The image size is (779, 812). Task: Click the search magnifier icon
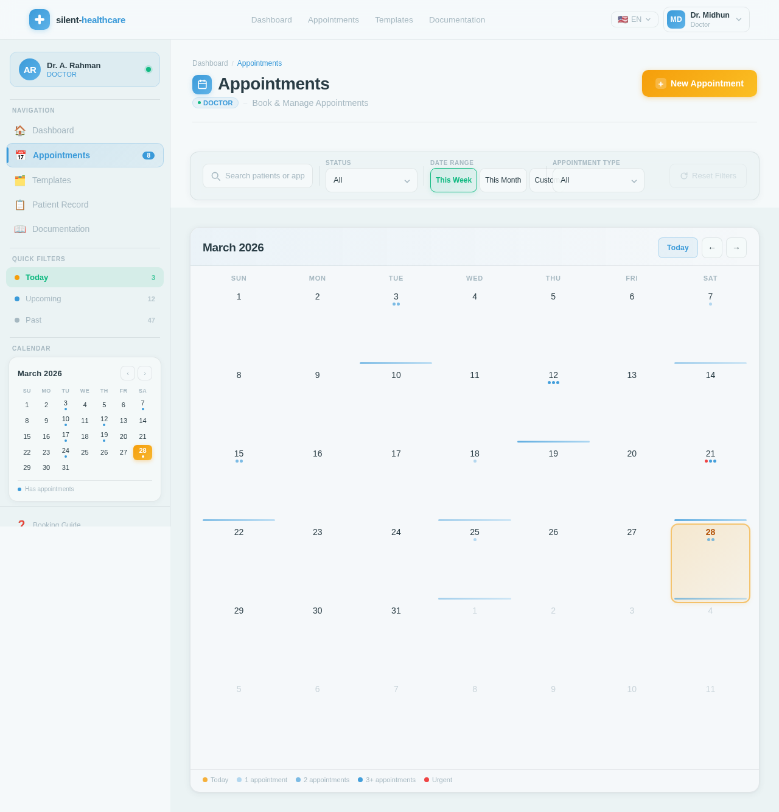click(x=215, y=176)
